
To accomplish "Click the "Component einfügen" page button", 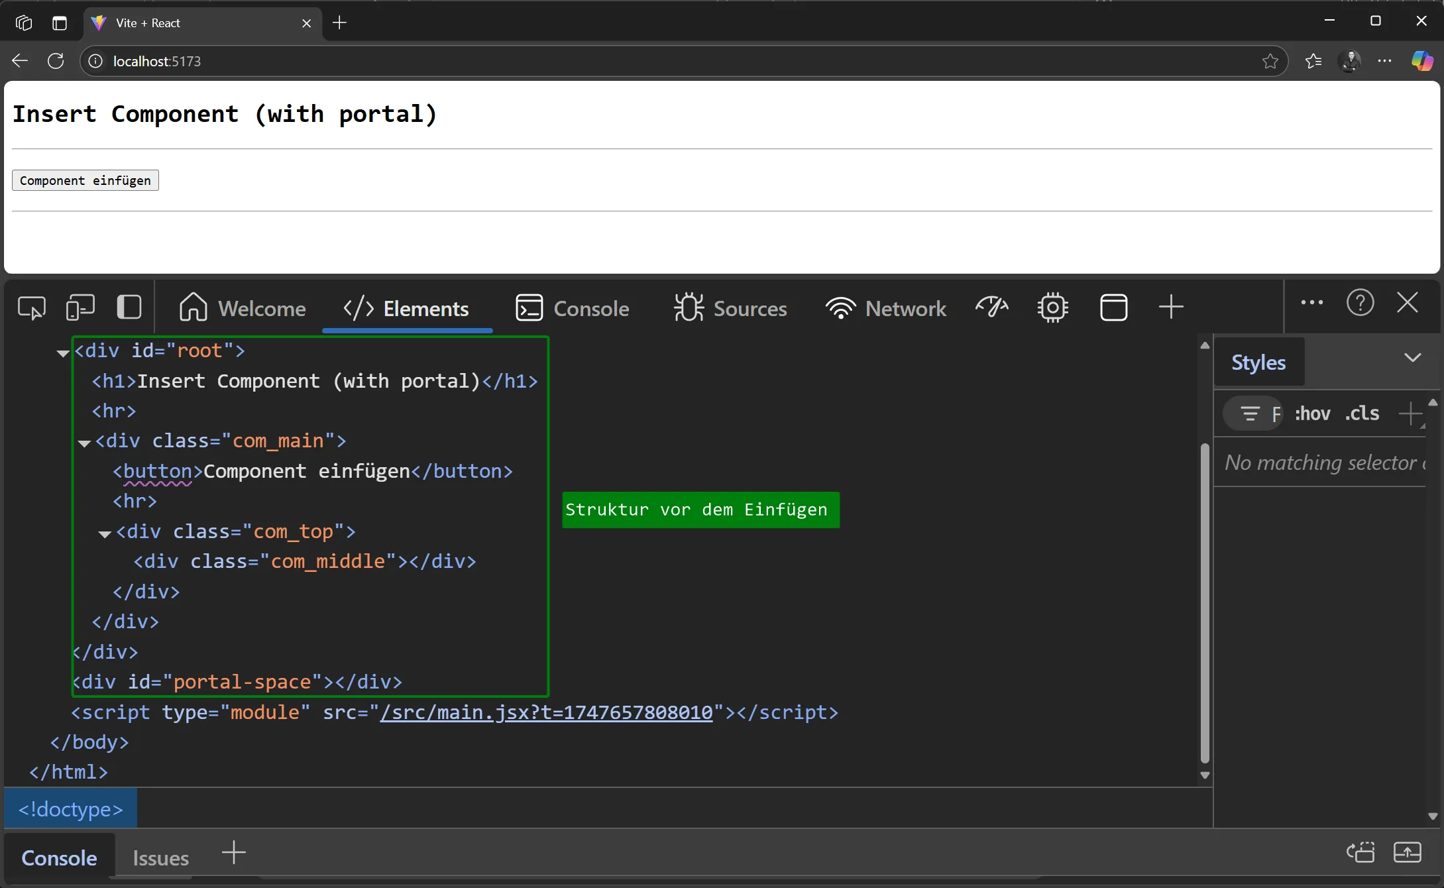I will tap(85, 180).
